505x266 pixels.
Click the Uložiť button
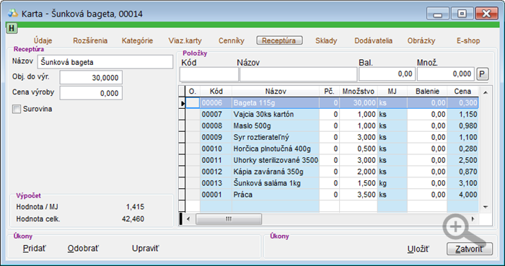(x=418, y=249)
